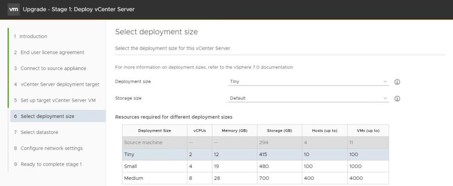Open Configure network settings step

click(x=51, y=148)
